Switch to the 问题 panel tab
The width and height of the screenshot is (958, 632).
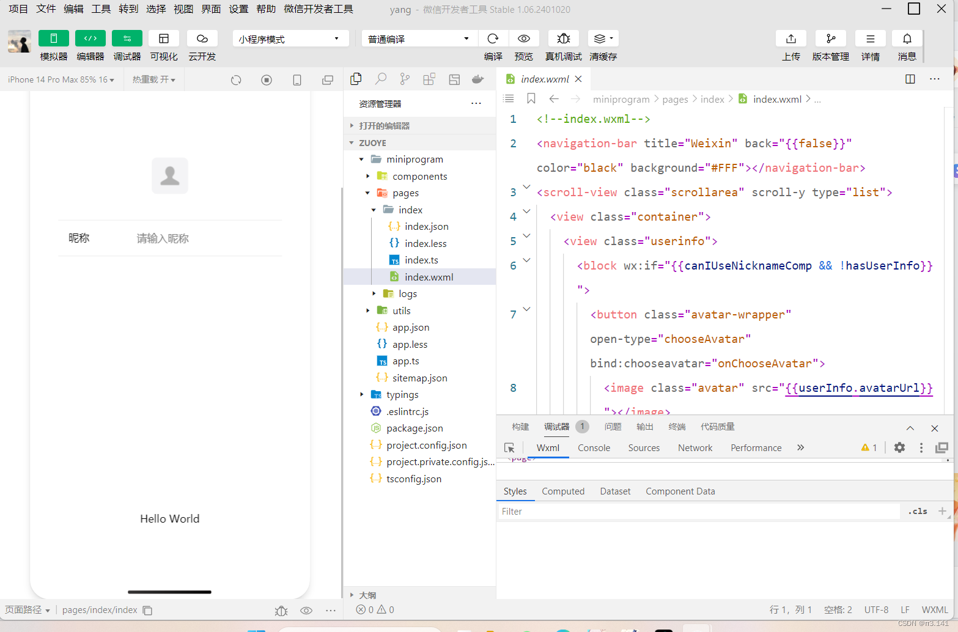click(x=613, y=427)
